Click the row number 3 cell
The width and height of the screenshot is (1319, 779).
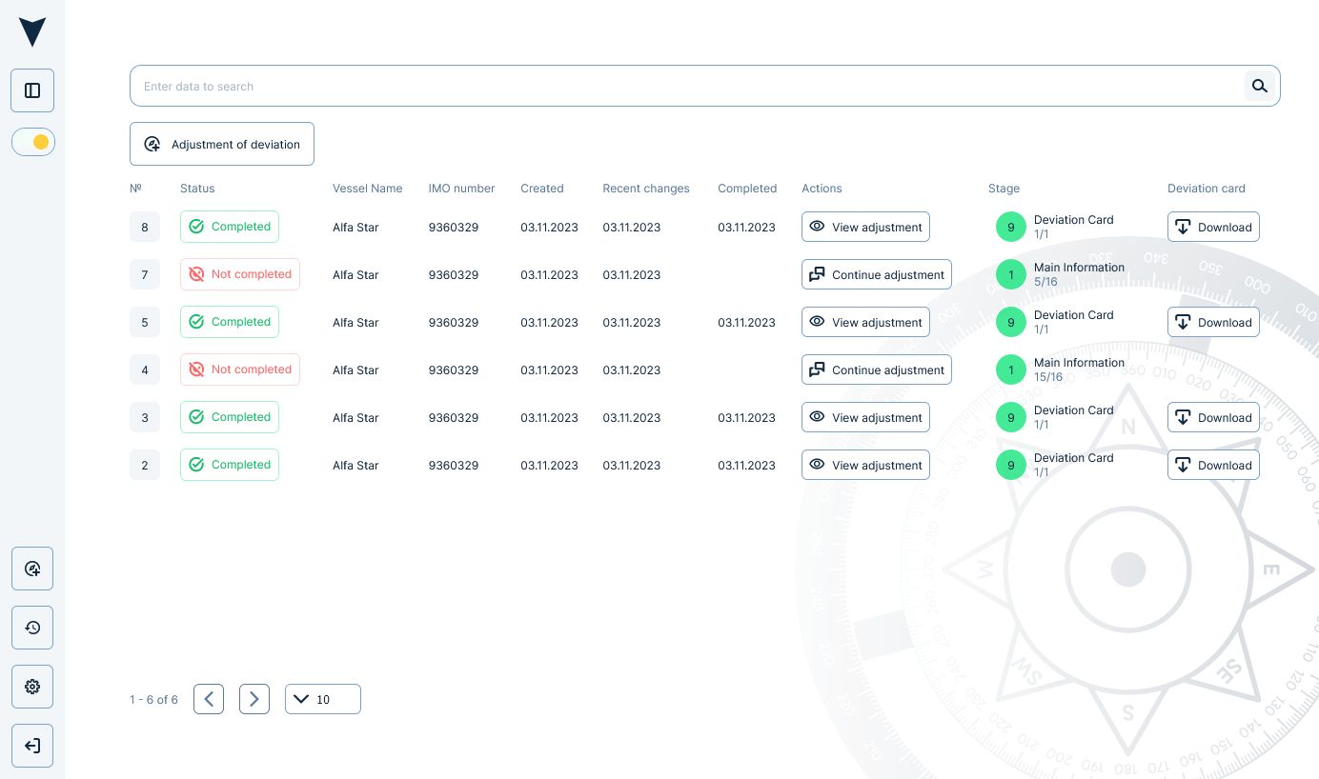145,417
